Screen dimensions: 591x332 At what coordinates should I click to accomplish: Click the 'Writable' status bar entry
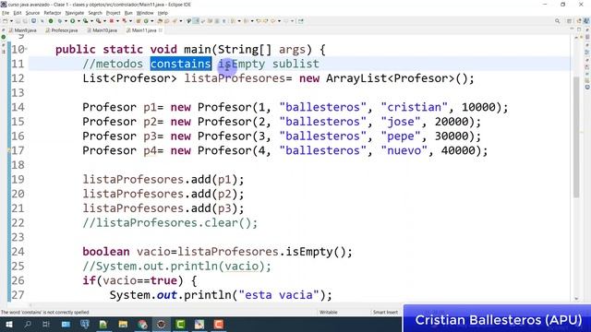(x=329, y=312)
